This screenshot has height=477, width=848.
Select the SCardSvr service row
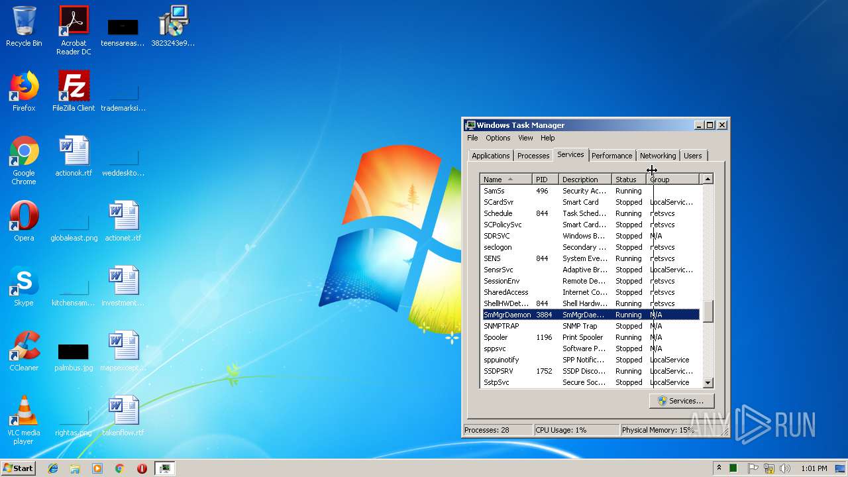590,202
